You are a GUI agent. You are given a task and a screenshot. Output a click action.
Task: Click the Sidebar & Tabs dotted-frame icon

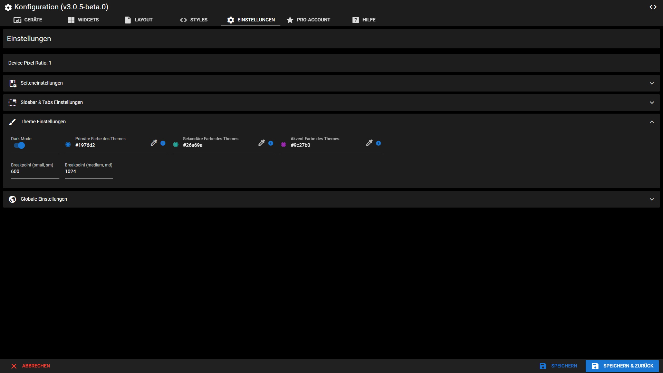(x=12, y=103)
